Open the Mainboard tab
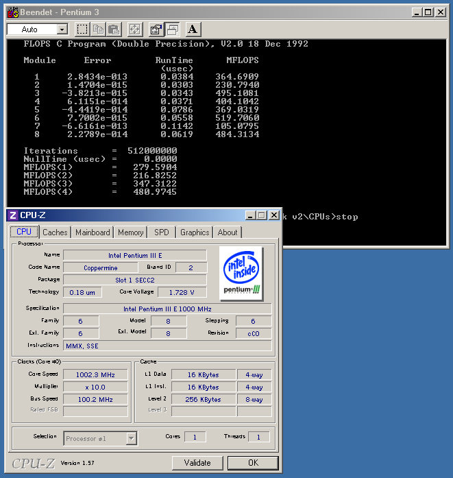453x478 pixels. point(93,232)
